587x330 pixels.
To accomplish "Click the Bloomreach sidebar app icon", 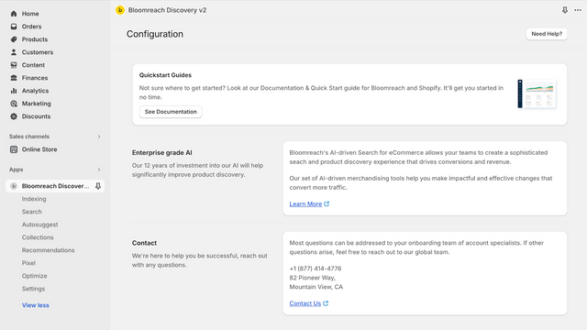I will 14,186.
